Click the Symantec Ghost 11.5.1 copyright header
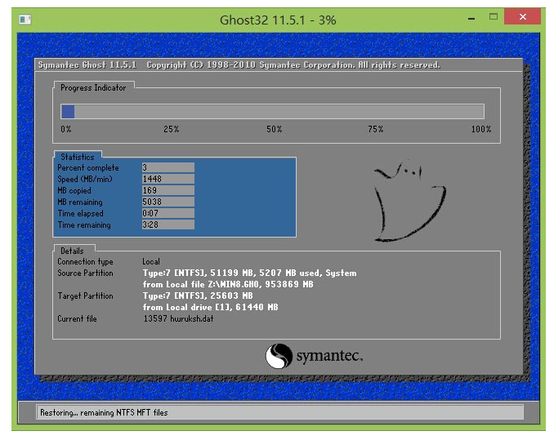Viewport: 554px width, 440px height. click(239, 65)
